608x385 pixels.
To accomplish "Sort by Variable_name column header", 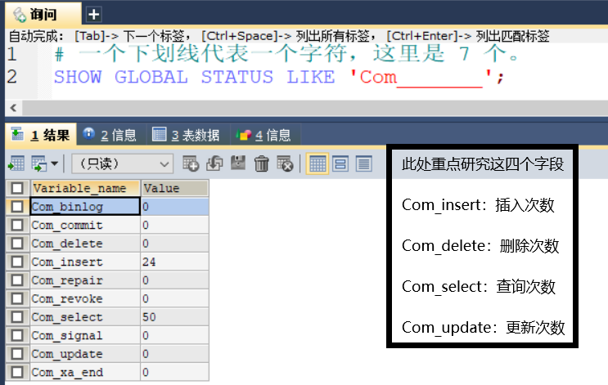I will 85,188.
